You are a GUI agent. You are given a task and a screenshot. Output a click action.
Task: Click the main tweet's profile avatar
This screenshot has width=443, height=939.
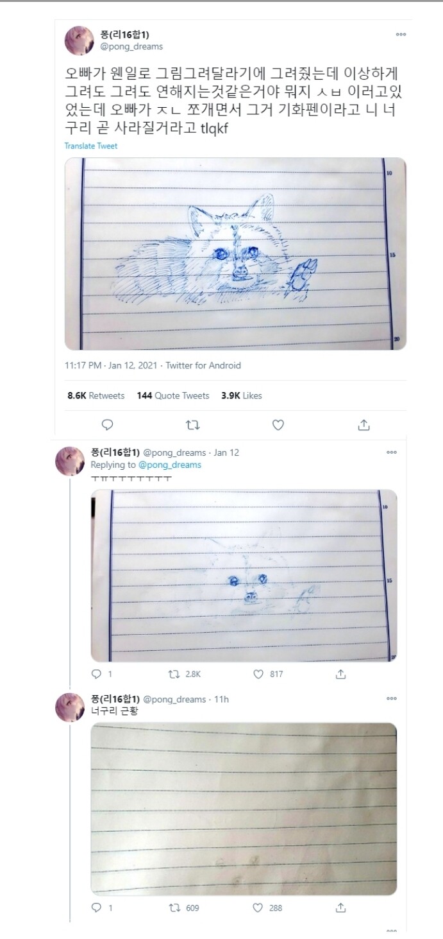pos(79,40)
